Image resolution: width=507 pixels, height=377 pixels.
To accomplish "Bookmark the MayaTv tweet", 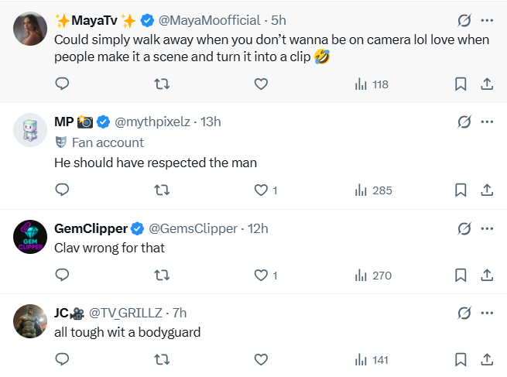I will pyautogui.click(x=461, y=84).
